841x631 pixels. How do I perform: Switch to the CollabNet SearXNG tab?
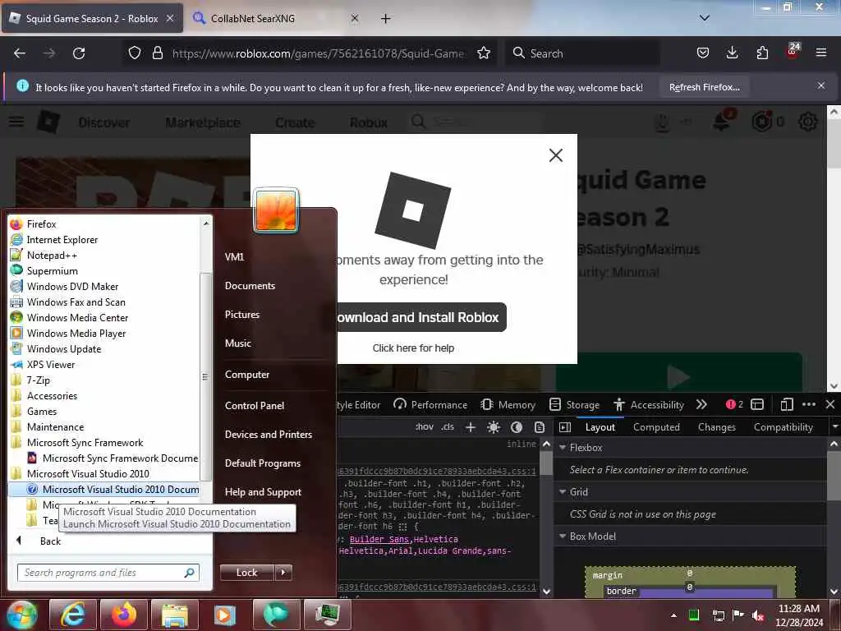[275, 18]
